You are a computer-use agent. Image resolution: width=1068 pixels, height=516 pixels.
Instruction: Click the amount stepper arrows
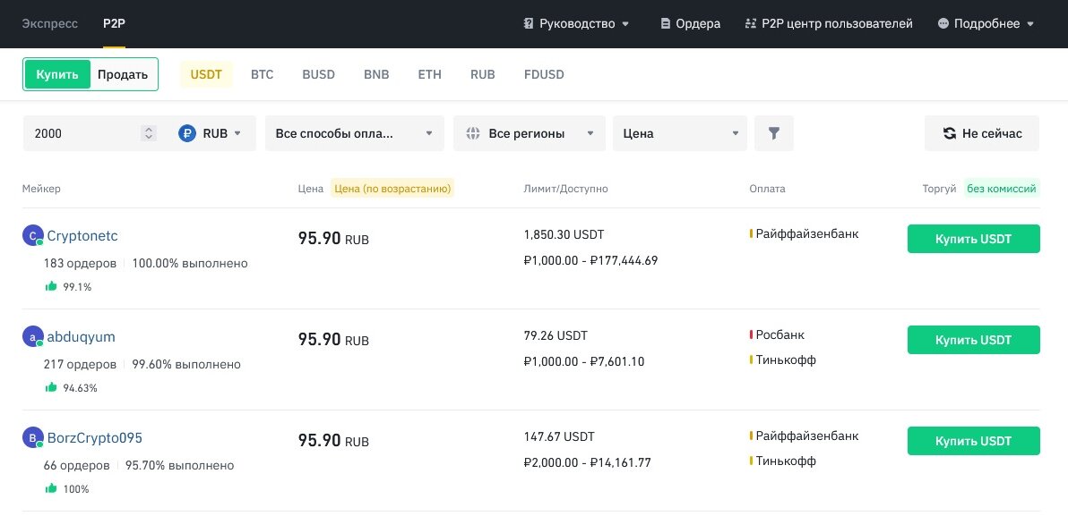[x=149, y=133]
